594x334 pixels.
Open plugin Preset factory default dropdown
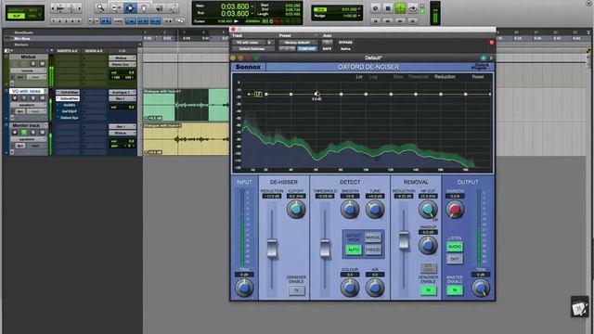coord(297,43)
